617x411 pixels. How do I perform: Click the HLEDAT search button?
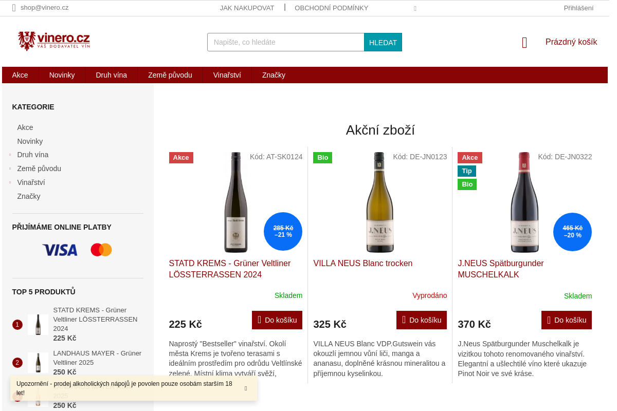[x=383, y=42]
